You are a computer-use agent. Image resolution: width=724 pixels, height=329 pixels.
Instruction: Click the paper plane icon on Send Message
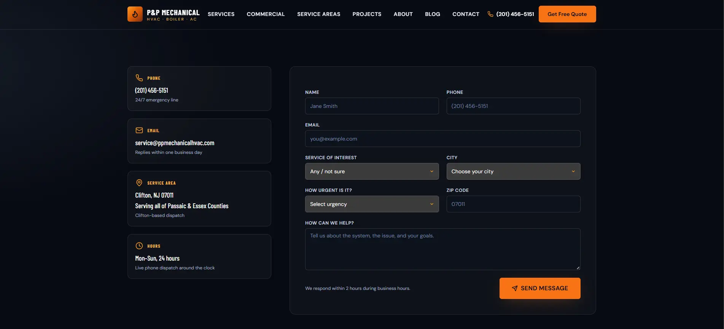point(515,288)
